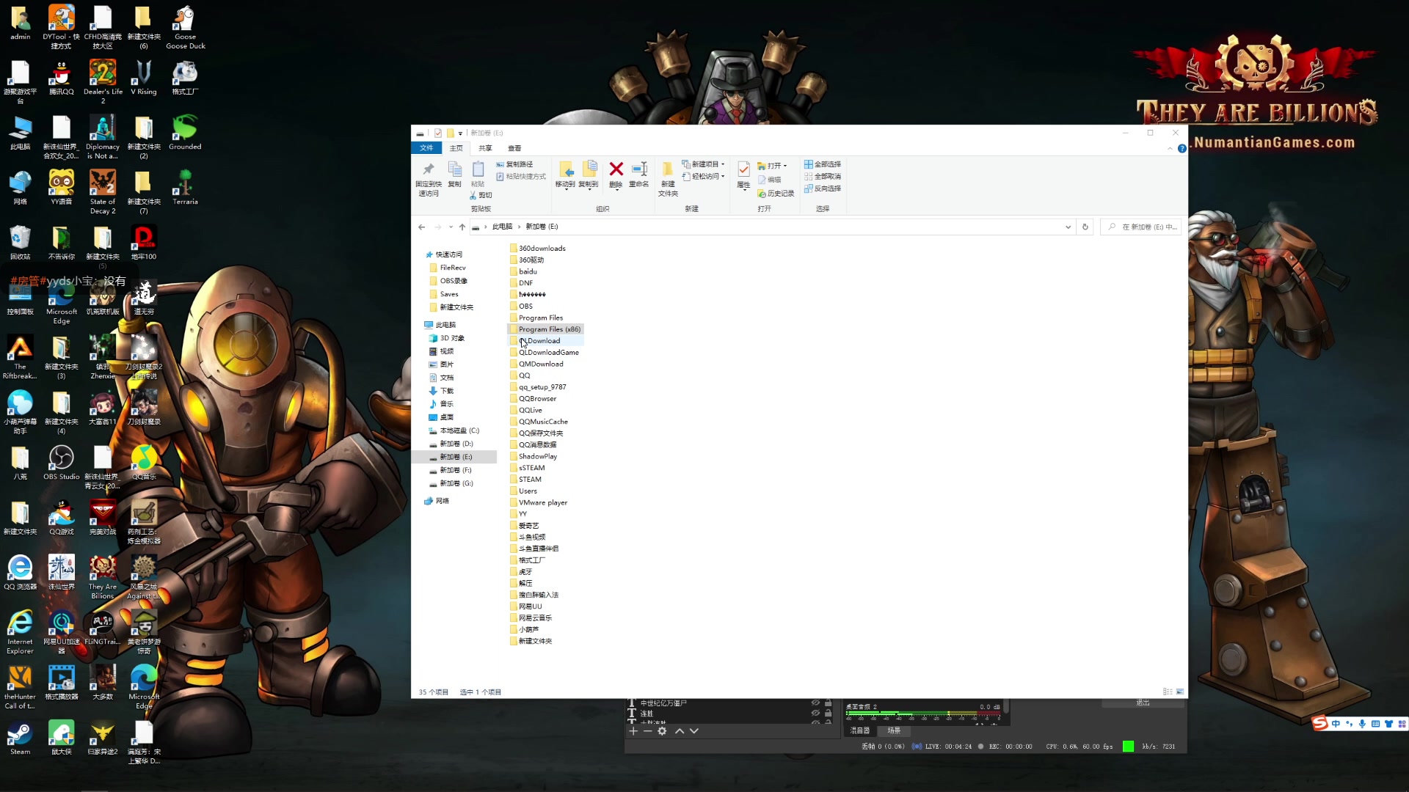The width and height of the screenshot is (1409, 792).
Task: Switch Explorer to details list view
Action: point(1168,692)
